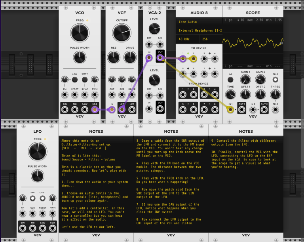Click the VCO FREQ knob

(80, 33)
